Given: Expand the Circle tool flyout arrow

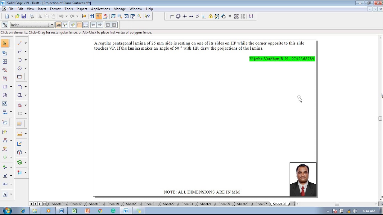Looking at the screenshot, I should [x=26, y=68].
